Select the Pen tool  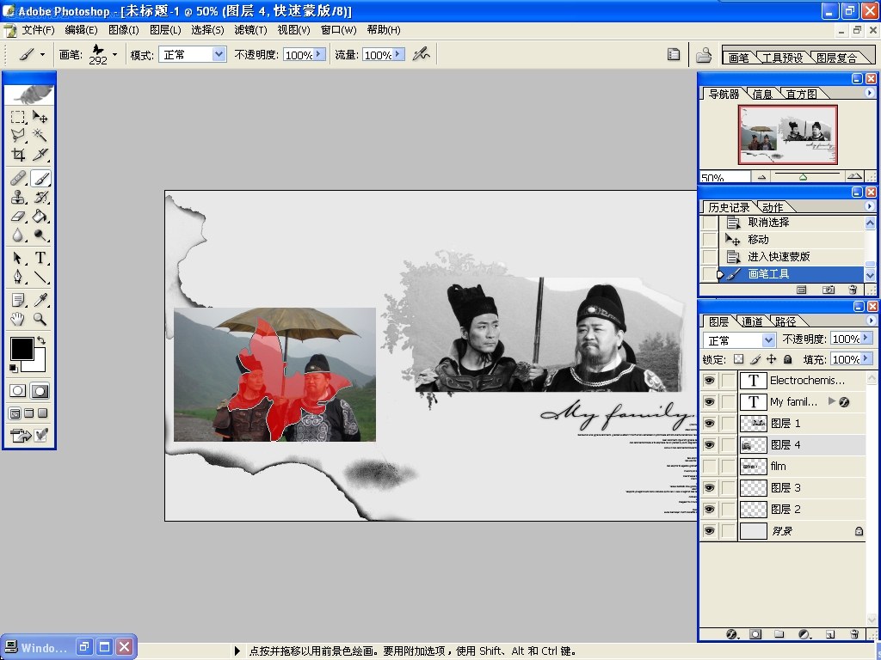pyautogui.click(x=18, y=277)
